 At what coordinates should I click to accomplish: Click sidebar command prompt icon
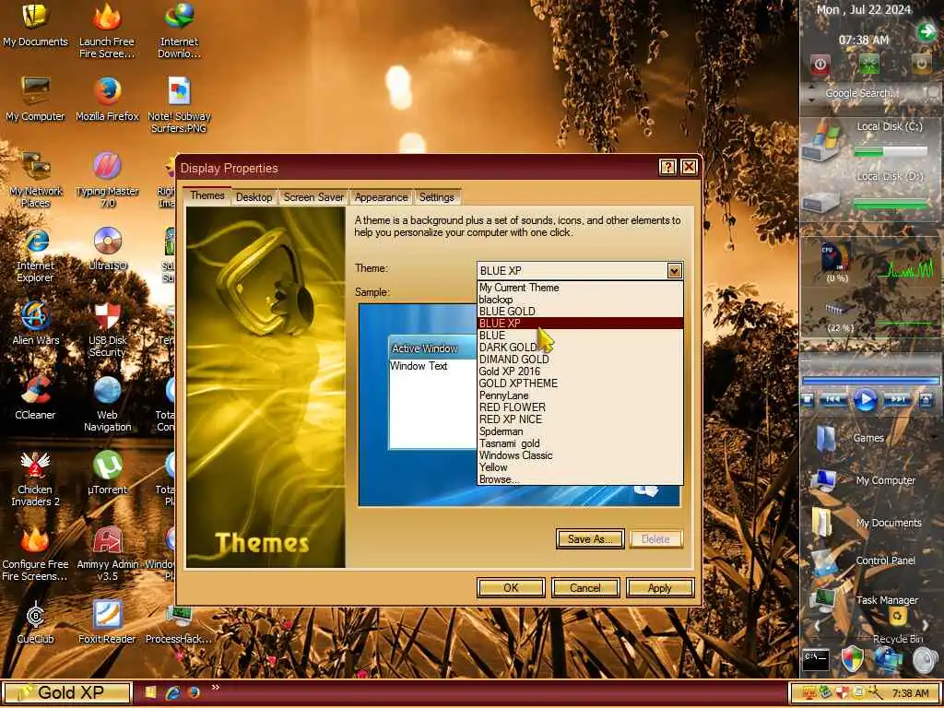[x=816, y=660]
